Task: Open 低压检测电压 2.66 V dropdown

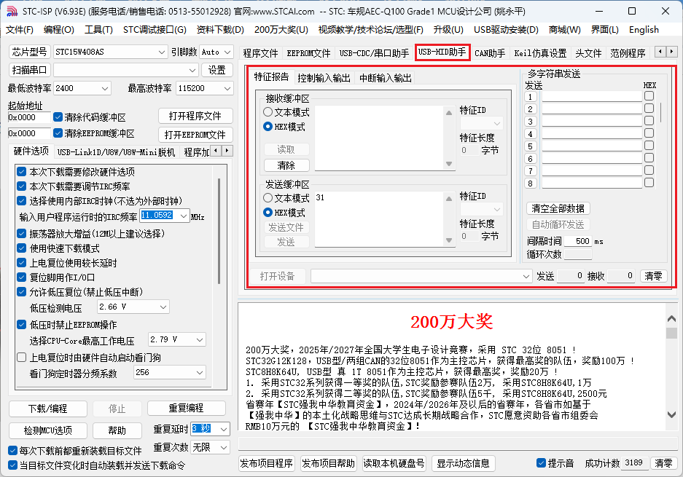Action: coord(133,307)
